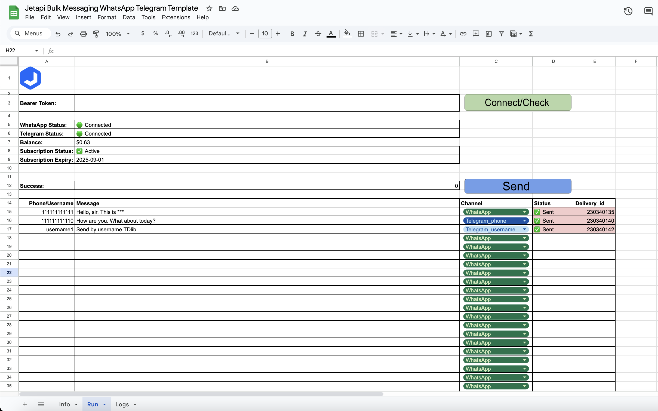Click the Create a filter icon

click(x=501, y=34)
